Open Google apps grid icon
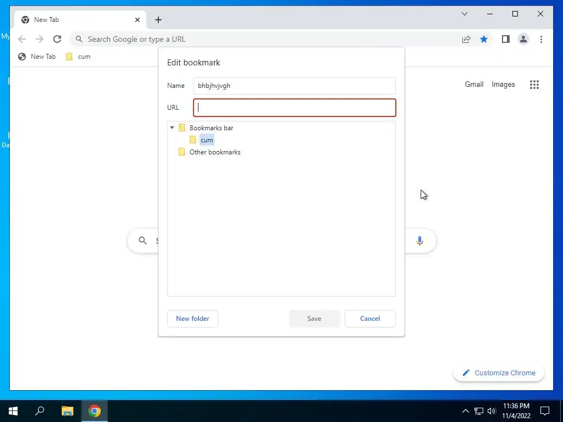Viewport: 563px width, 422px height. pyautogui.click(x=534, y=85)
